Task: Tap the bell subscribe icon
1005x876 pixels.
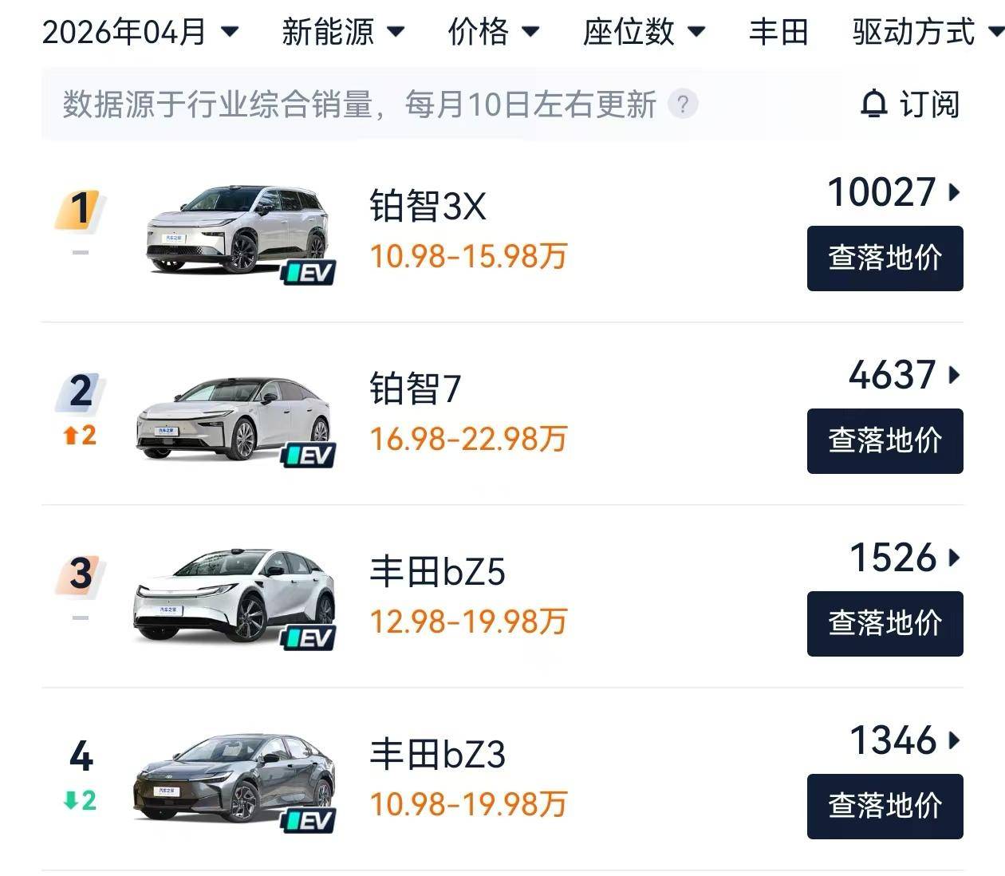Action: coord(874,105)
